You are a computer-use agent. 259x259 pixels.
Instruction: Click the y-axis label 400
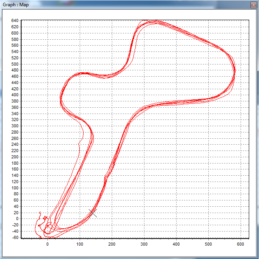(15, 95)
